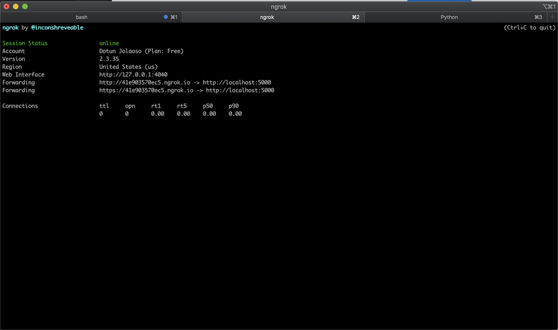The image size is (558, 330).
Task: Close the terminal window with red button
Action: click(x=7, y=6)
